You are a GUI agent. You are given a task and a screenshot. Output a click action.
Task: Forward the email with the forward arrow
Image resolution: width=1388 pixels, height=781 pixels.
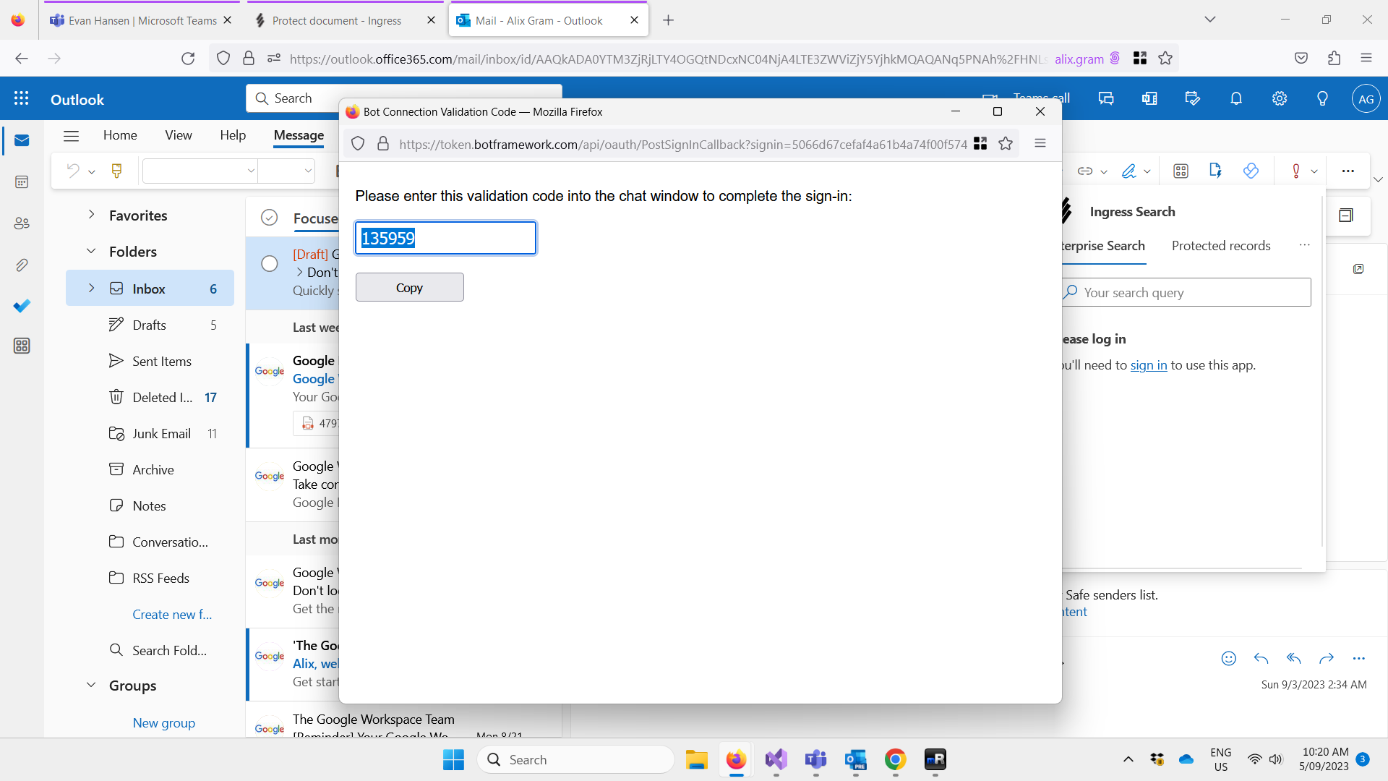(1327, 659)
